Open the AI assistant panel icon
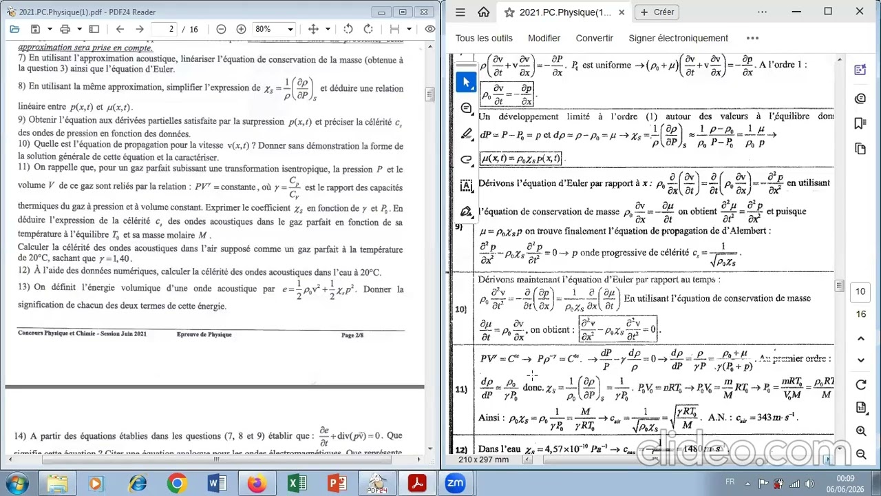Viewport: 881px width, 496px height. (x=860, y=70)
